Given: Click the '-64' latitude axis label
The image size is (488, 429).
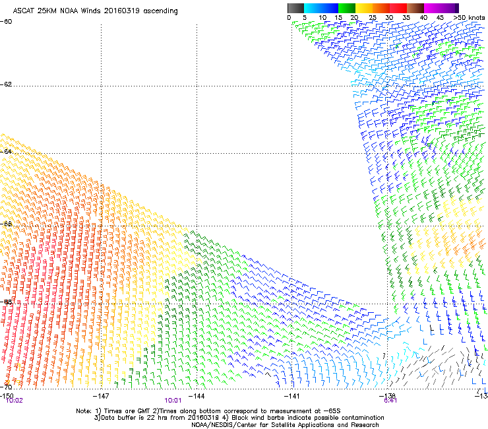Looking at the screenshot, I should (x=6, y=152).
